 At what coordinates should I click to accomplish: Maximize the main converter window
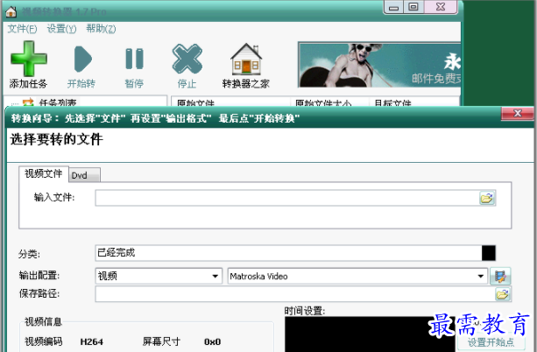(413, 7)
